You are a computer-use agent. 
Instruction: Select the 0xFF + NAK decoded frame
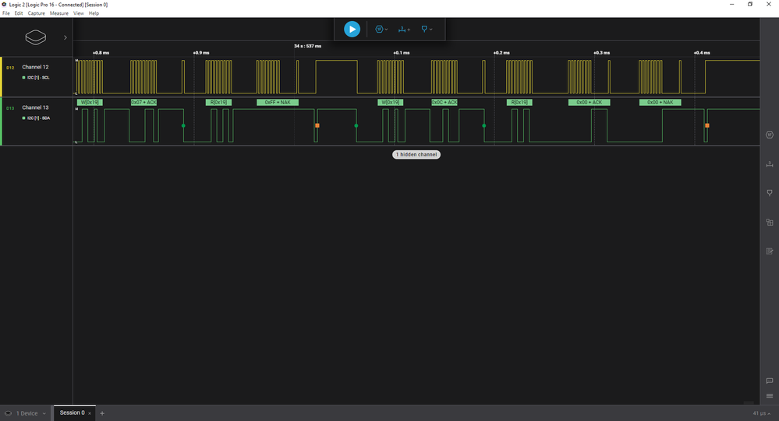coord(278,102)
